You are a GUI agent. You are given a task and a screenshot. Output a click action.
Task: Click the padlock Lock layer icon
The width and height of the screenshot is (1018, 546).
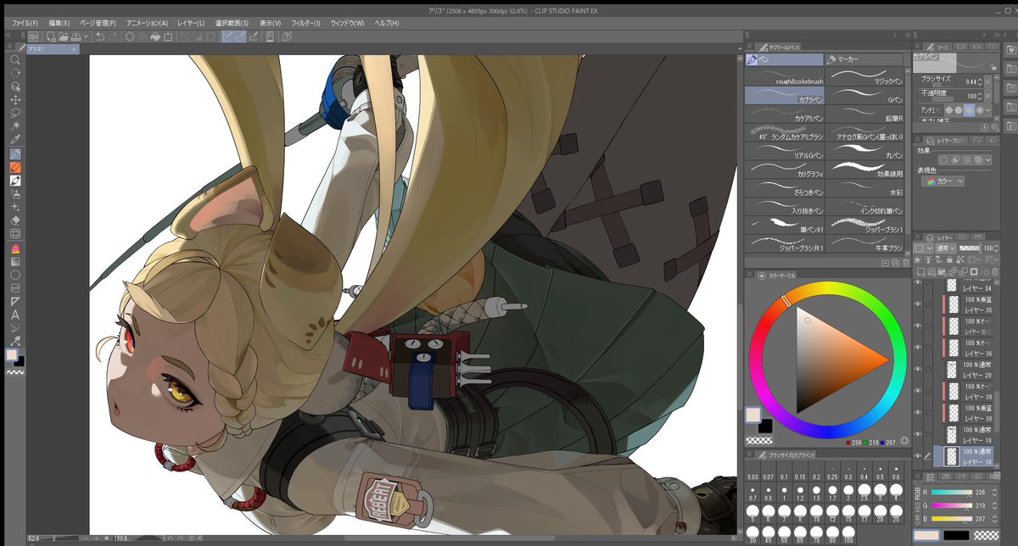(949, 259)
